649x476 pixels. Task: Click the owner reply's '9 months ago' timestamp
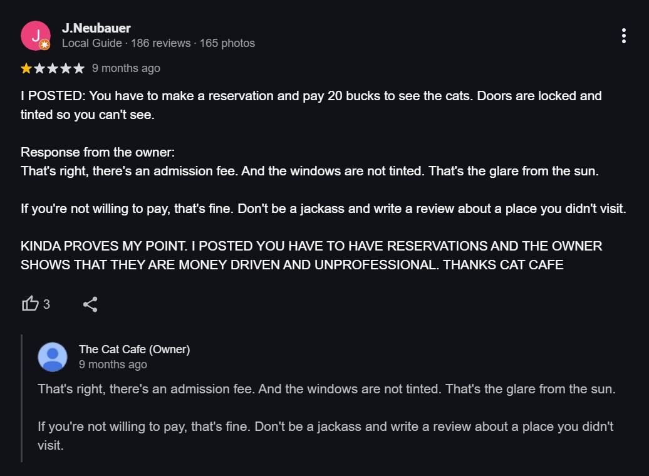click(x=113, y=365)
